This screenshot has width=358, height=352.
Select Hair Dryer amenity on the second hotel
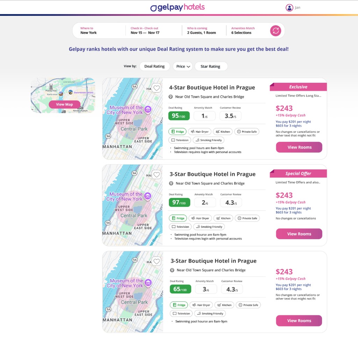tap(200, 218)
